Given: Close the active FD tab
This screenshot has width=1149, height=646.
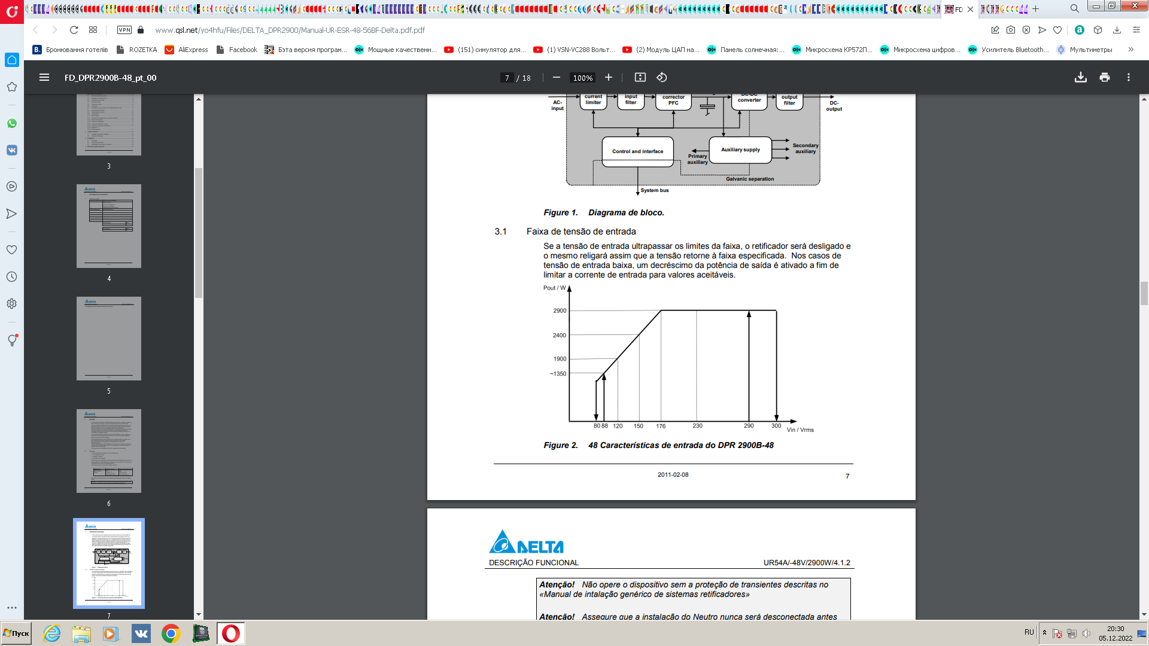Looking at the screenshot, I should point(970,9).
